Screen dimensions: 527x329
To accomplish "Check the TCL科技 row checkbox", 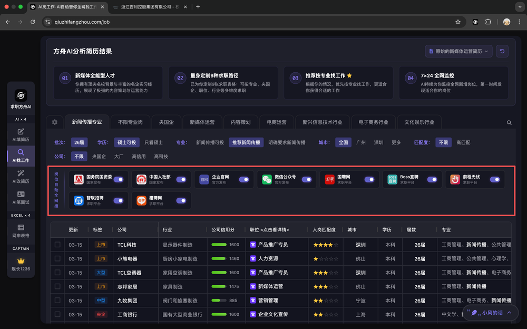I will point(57,245).
